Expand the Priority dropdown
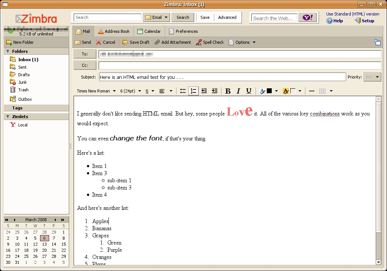Viewport: 387px width, 271px height. coord(372,77)
